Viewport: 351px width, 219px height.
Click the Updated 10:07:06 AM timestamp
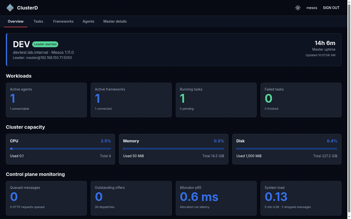click(320, 55)
